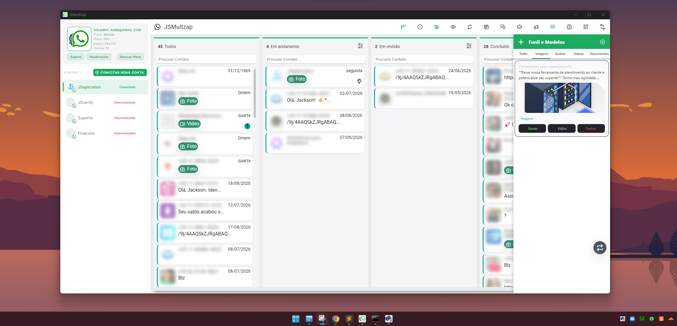Open the calendar scheduling icon

(x=486, y=27)
